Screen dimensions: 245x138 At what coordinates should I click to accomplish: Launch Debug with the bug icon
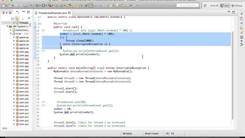click(x=37, y=5)
